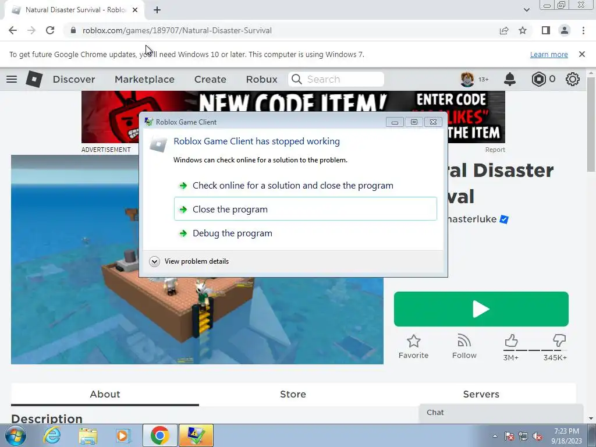Dislike the game with thumbs down
This screenshot has width=596, height=447.
click(x=559, y=340)
